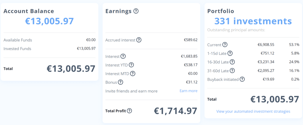Screen dimensions: 303x125
Task: Click the Invested Funds amount €13,005.97
Action: point(86,49)
